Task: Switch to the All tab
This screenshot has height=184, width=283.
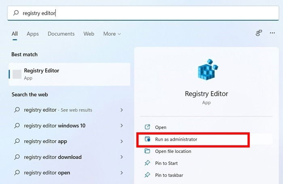Action: (15, 34)
